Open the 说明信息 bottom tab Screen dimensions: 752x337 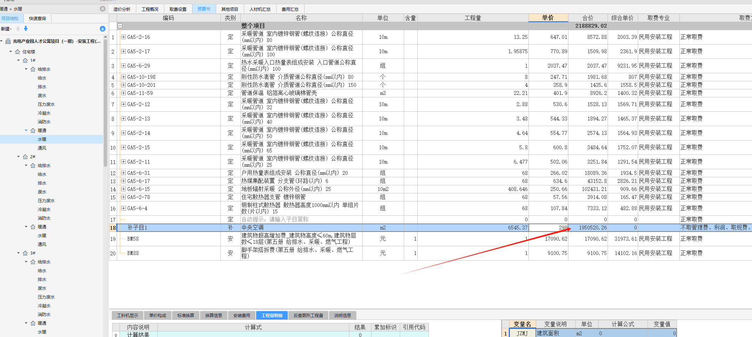[x=343, y=315]
